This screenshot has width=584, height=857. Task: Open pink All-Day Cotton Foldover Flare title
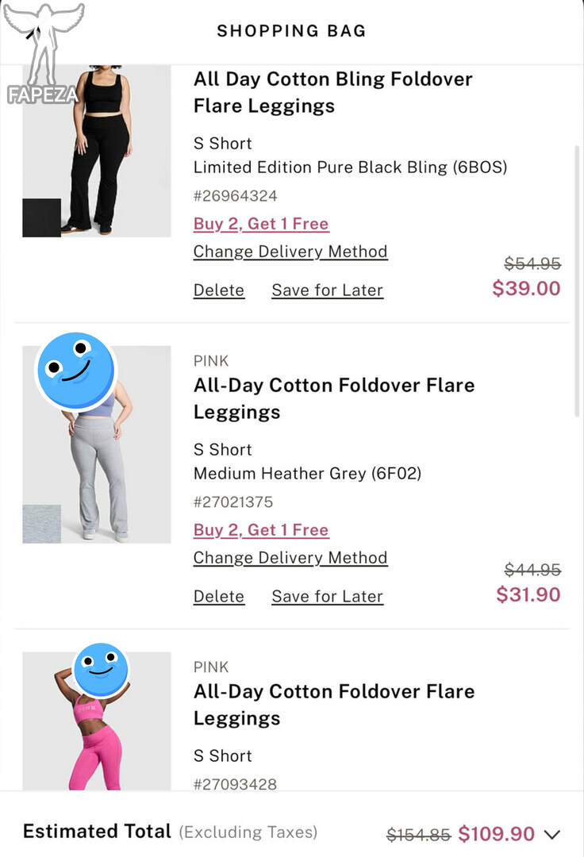[x=334, y=705]
